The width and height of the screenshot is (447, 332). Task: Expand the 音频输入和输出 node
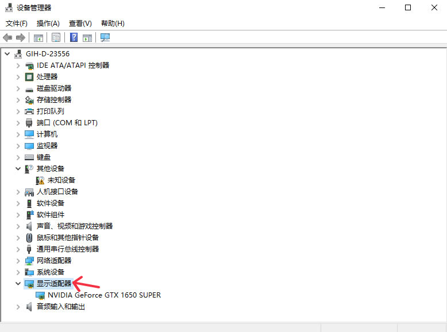click(x=18, y=307)
